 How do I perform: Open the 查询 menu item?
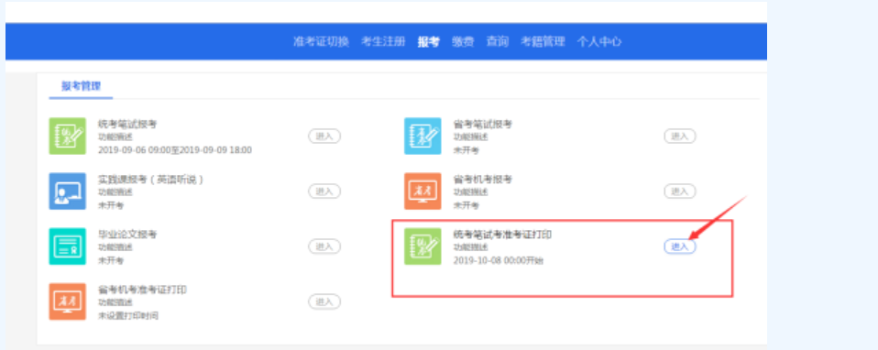click(x=498, y=41)
